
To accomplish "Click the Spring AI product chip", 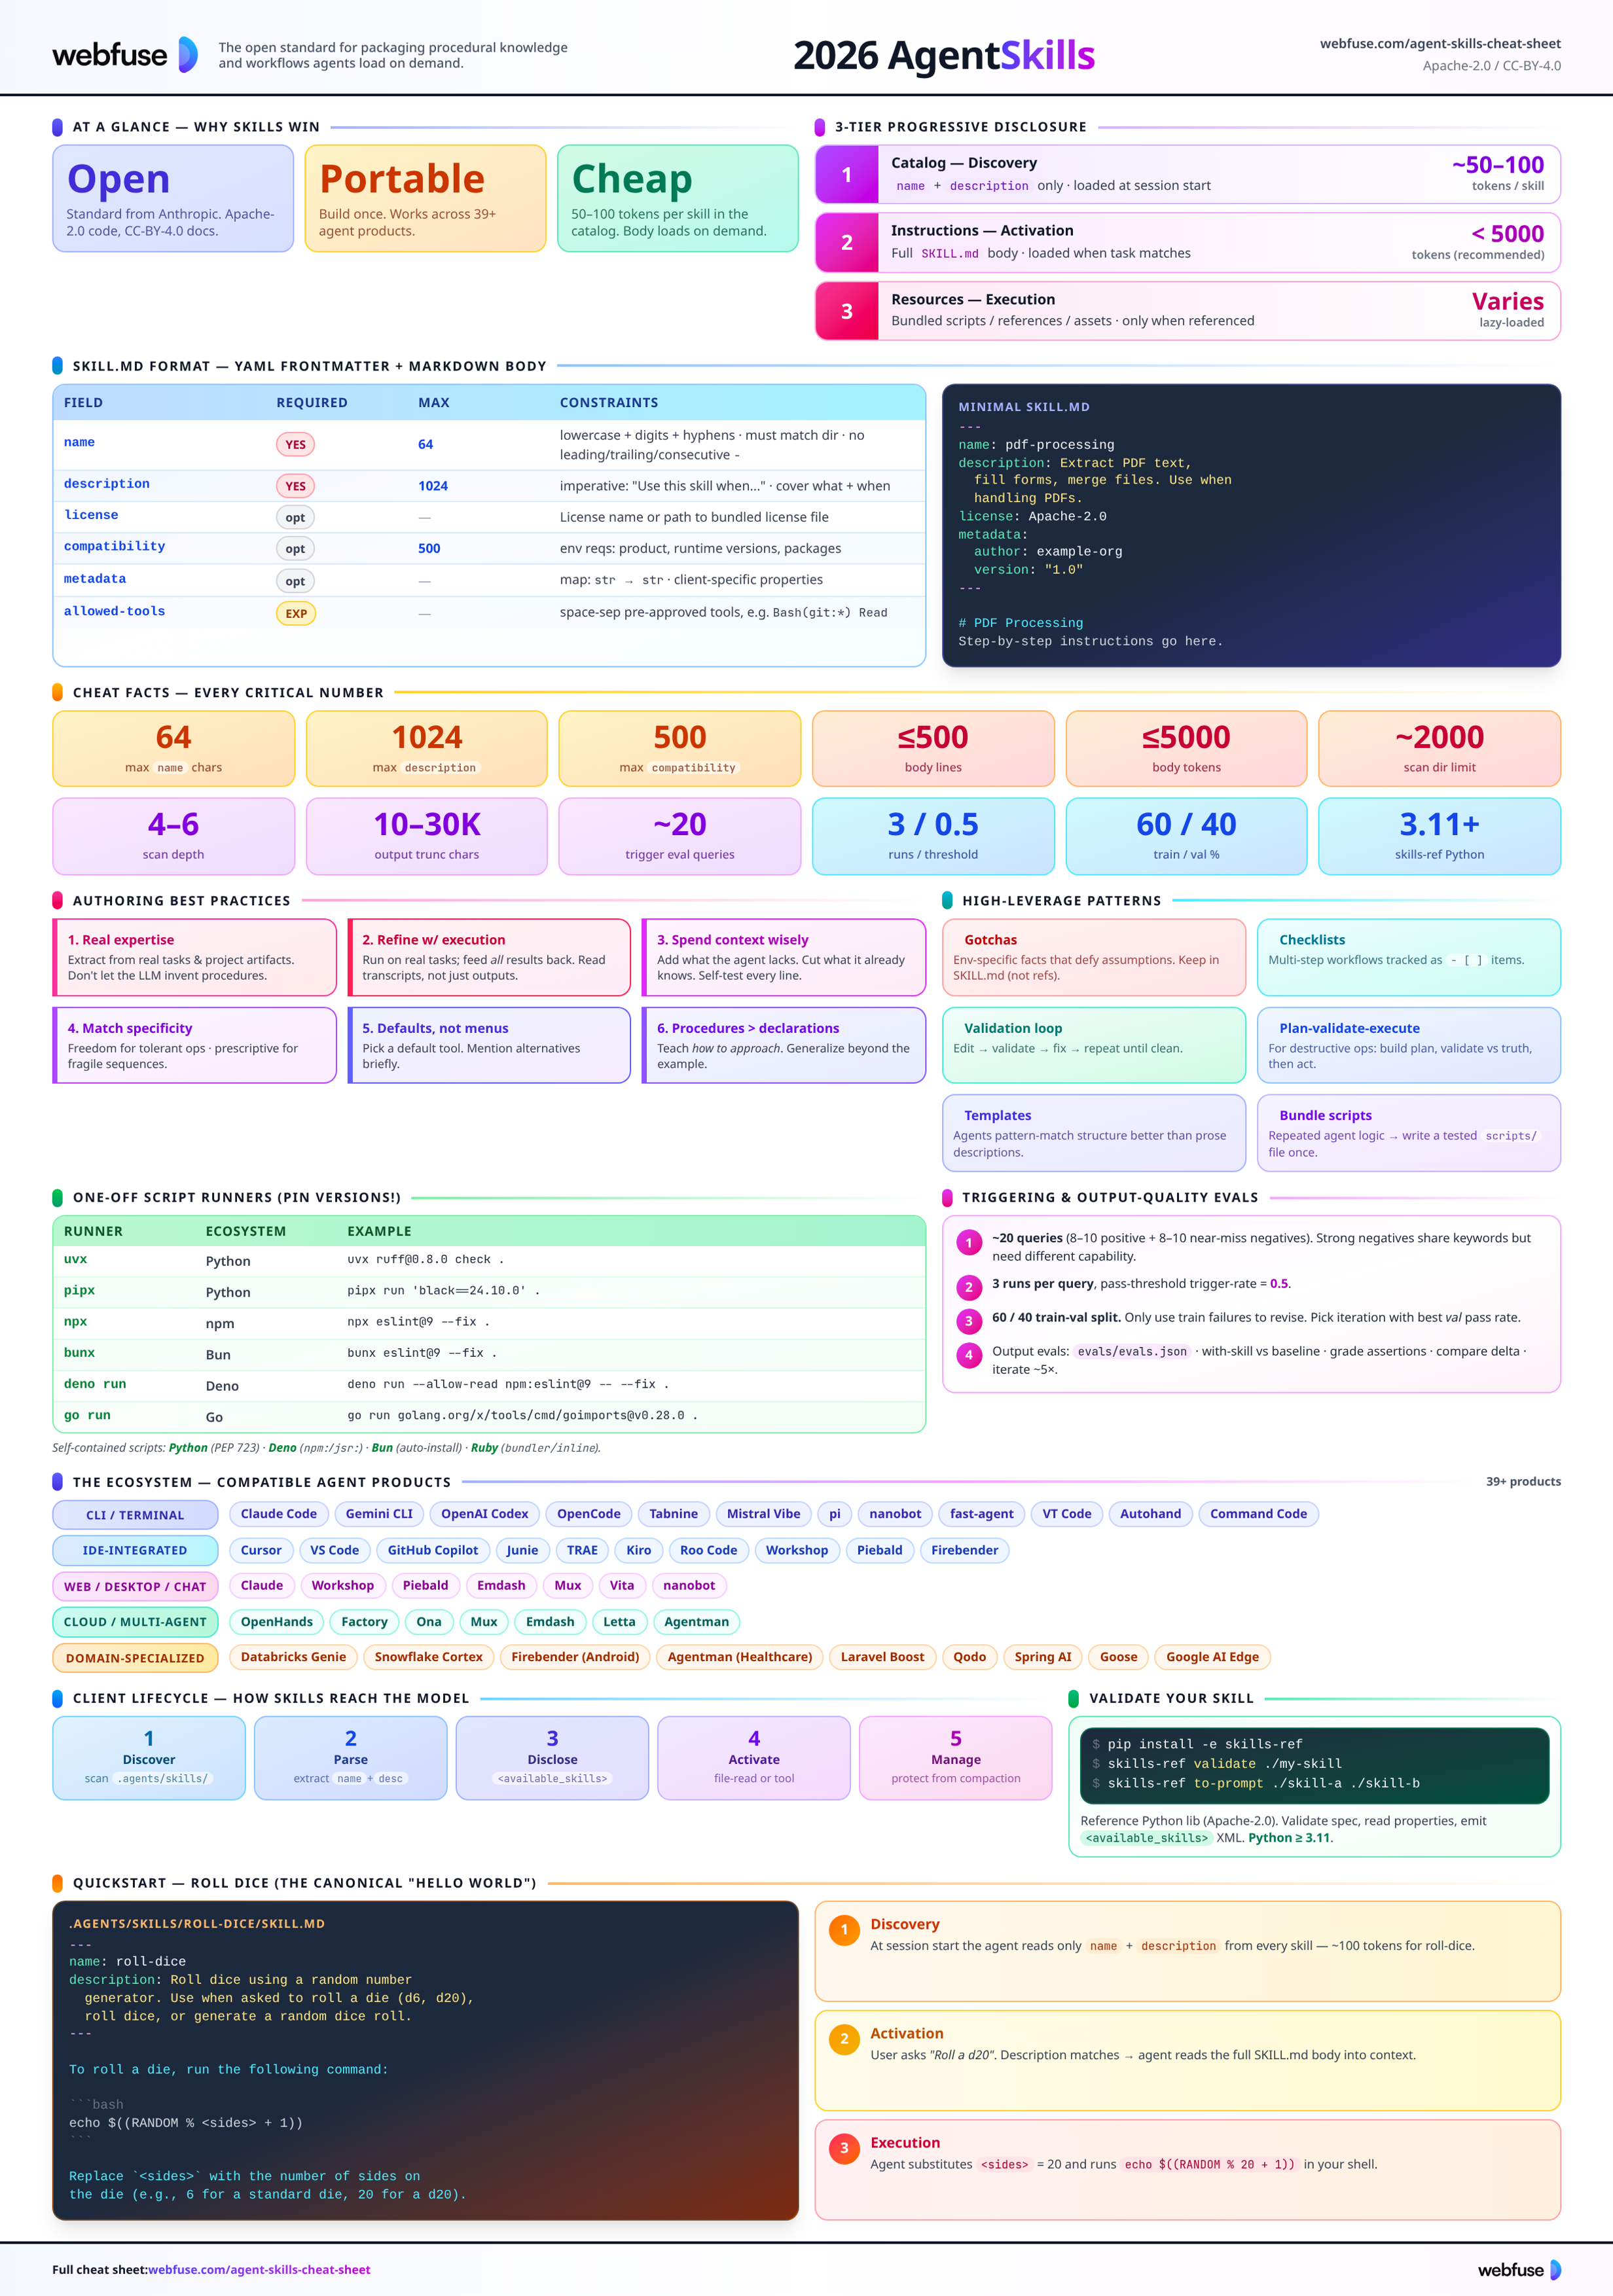I will tap(1042, 1657).
